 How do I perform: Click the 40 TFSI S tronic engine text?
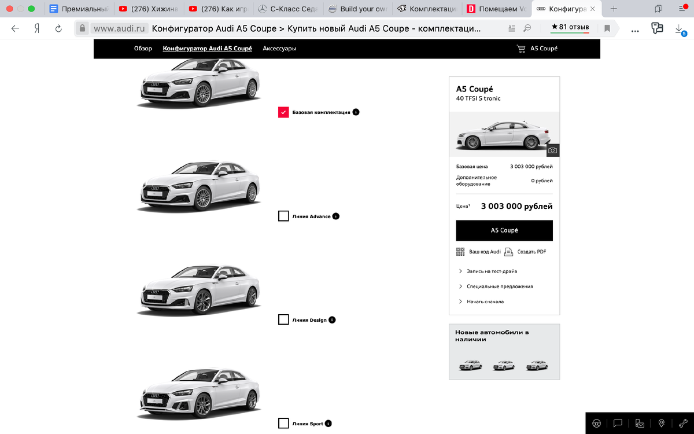point(478,98)
